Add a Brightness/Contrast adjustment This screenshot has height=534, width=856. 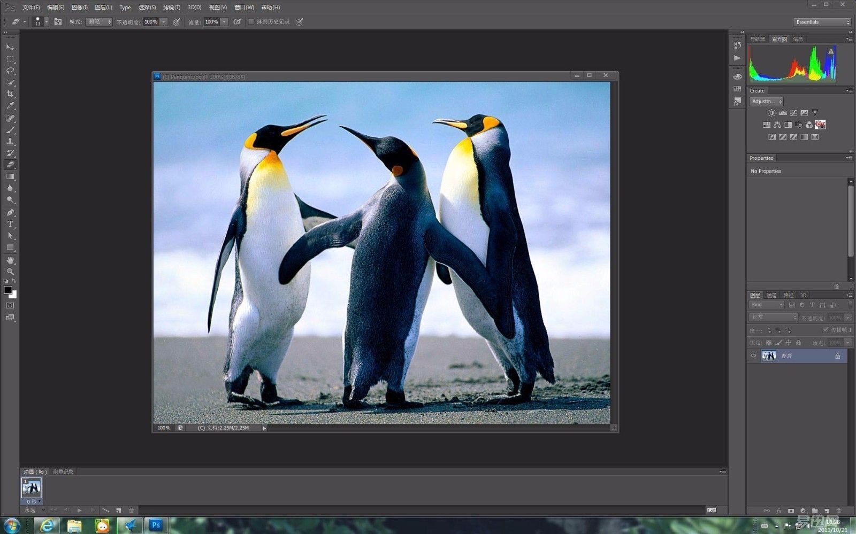(x=771, y=113)
